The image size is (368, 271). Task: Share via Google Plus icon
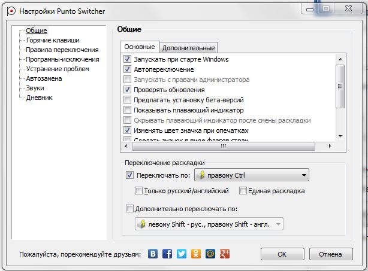(x=225, y=254)
